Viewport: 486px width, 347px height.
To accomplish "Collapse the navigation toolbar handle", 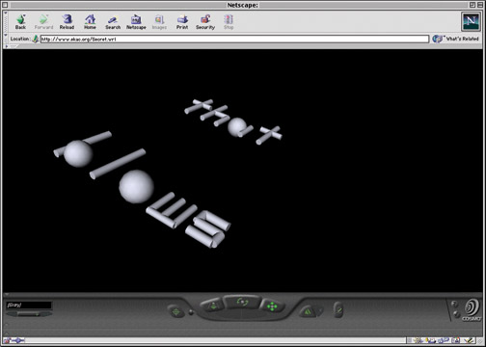I will tap(6, 21).
